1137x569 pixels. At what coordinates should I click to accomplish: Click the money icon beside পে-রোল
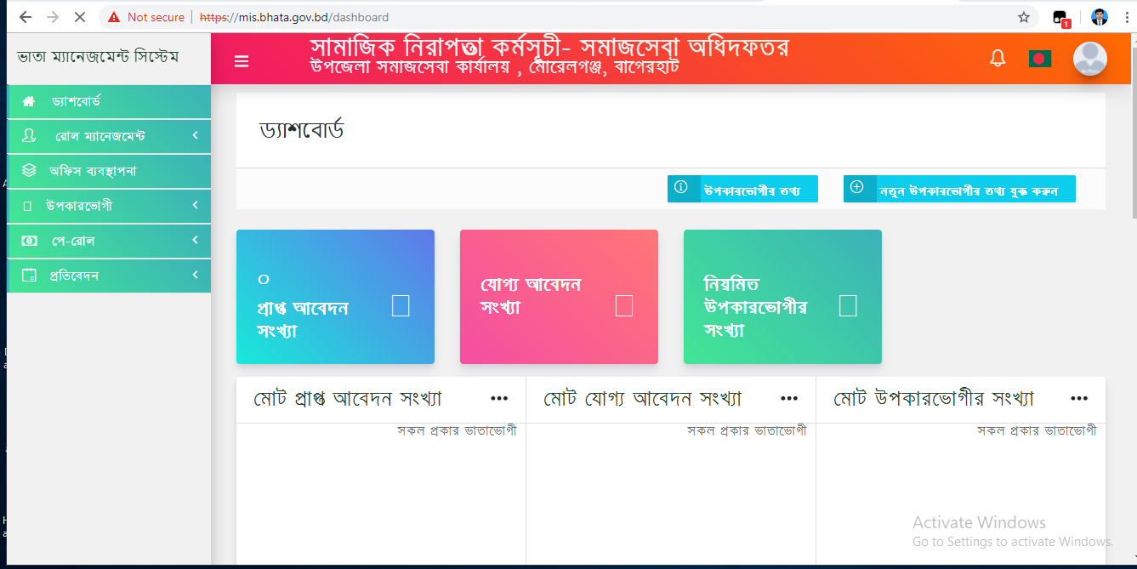29,241
